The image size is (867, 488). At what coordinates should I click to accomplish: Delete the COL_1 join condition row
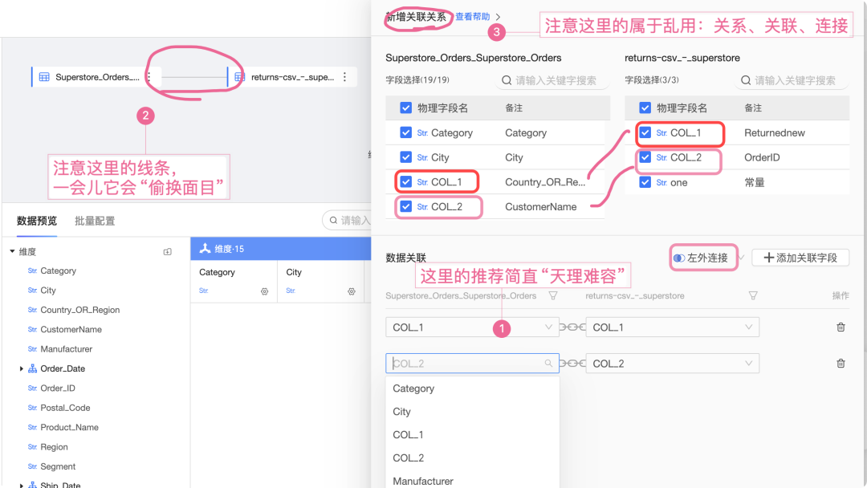(841, 327)
